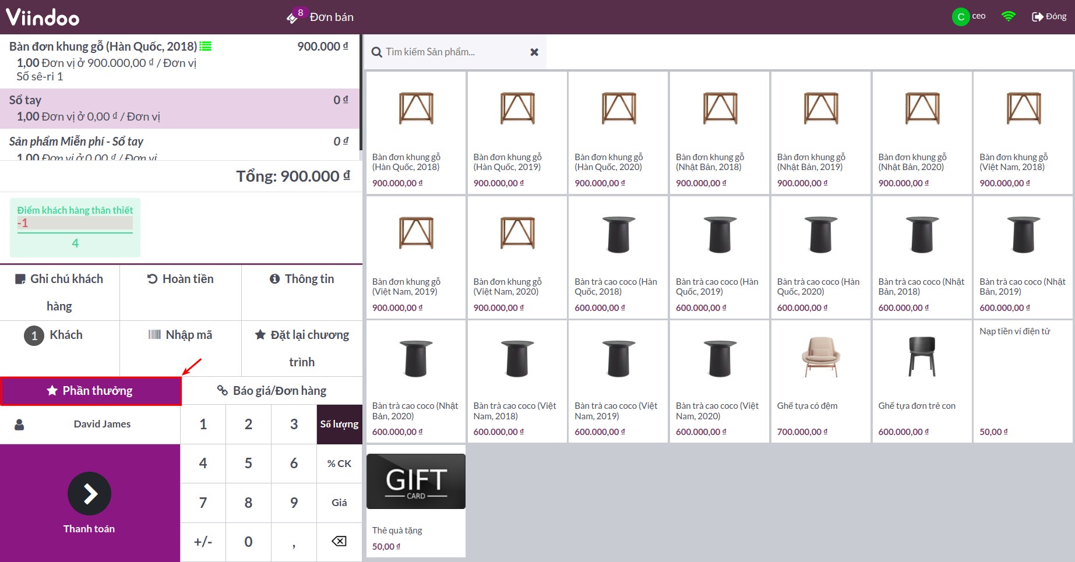Image resolution: width=1075 pixels, height=562 pixels.
Task: Open the Đơn bán orders ticket icon
Action: point(293,17)
